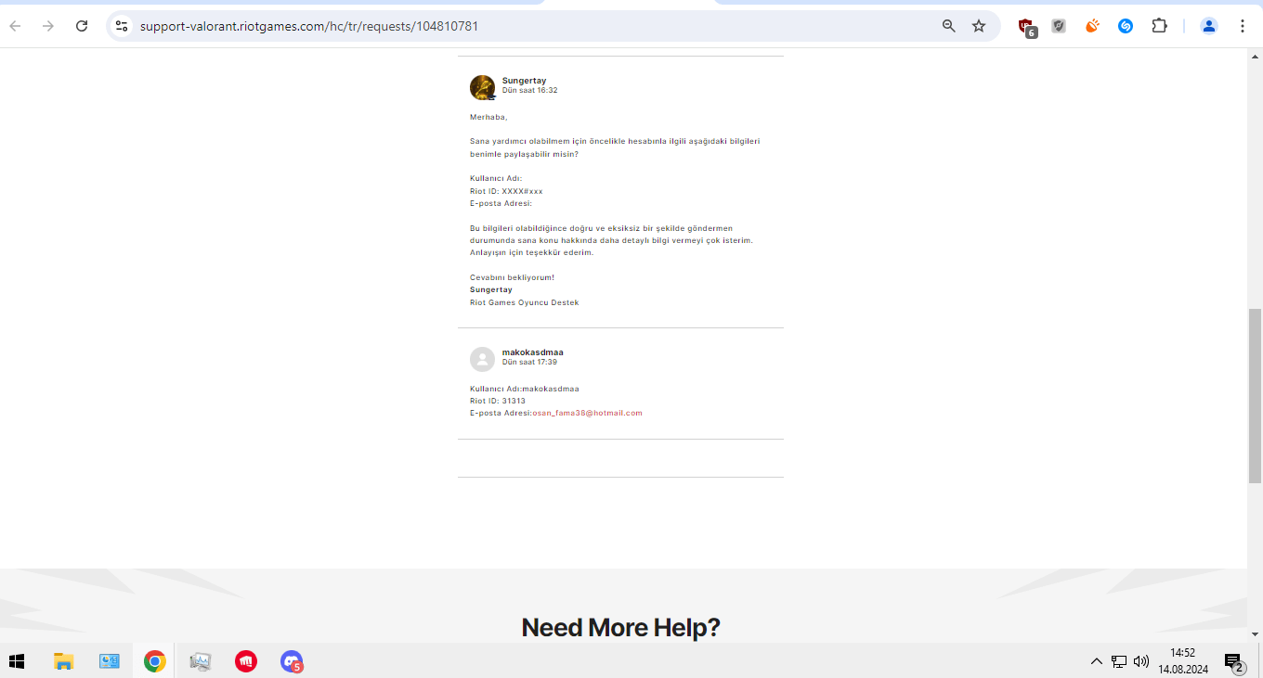
Task: Open the Extensions puzzle-piece menu
Action: (1159, 26)
